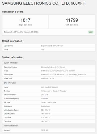Image resolution: width=97 pixels, height=134 pixels.
Task: Click Microsoft Windows 11 Pro (64-bit) value
Action: [53, 67]
